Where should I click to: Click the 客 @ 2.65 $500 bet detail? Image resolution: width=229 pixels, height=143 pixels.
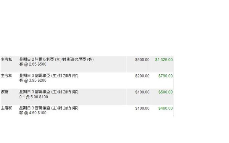[33, 64]
